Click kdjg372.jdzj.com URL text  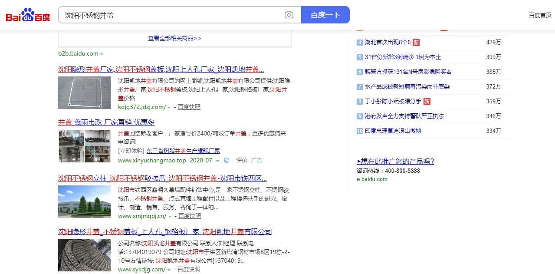(142, 107)
